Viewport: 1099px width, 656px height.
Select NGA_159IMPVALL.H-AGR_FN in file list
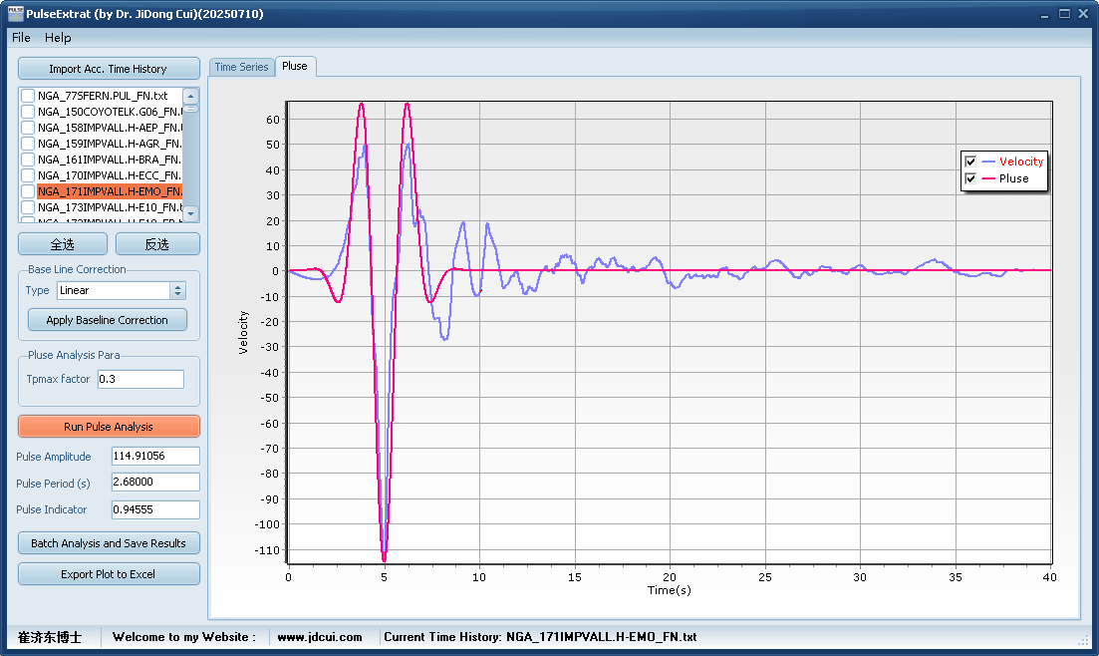tap(109, 144)
